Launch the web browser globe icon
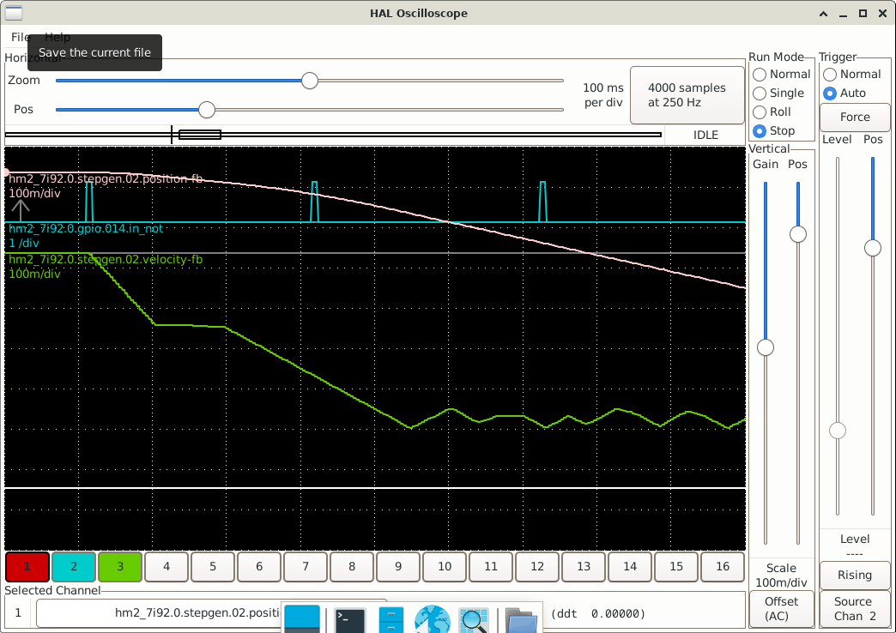896x633 pixels. (x=432, y=620)
